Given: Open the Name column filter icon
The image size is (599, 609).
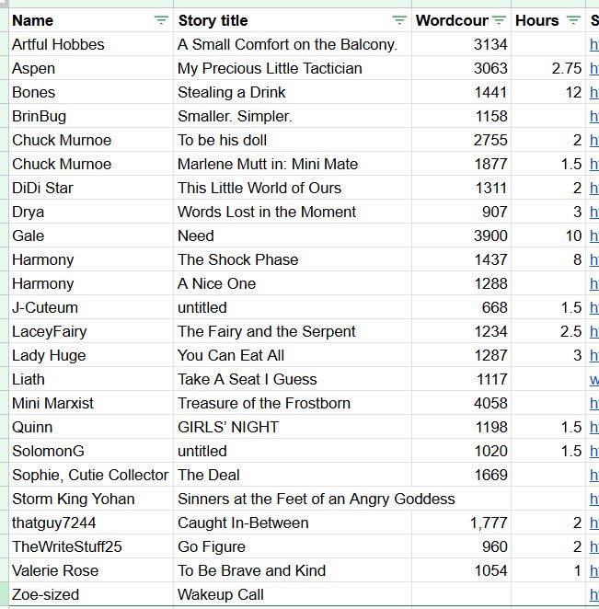Looking at the screenshot, I should click(161, 20).
